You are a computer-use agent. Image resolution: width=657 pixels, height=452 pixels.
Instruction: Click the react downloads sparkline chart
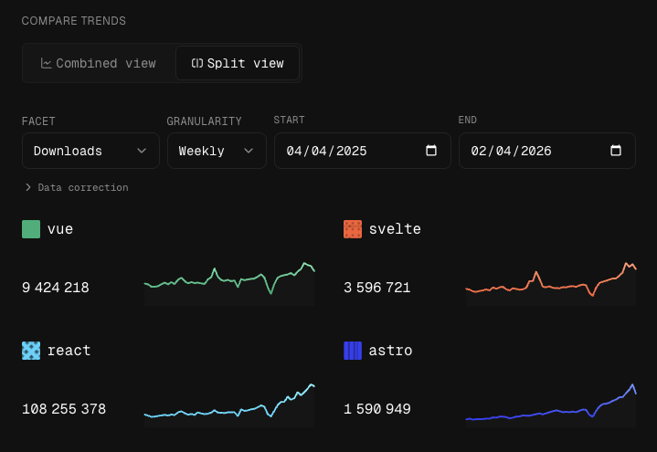(x=229, y=404)
